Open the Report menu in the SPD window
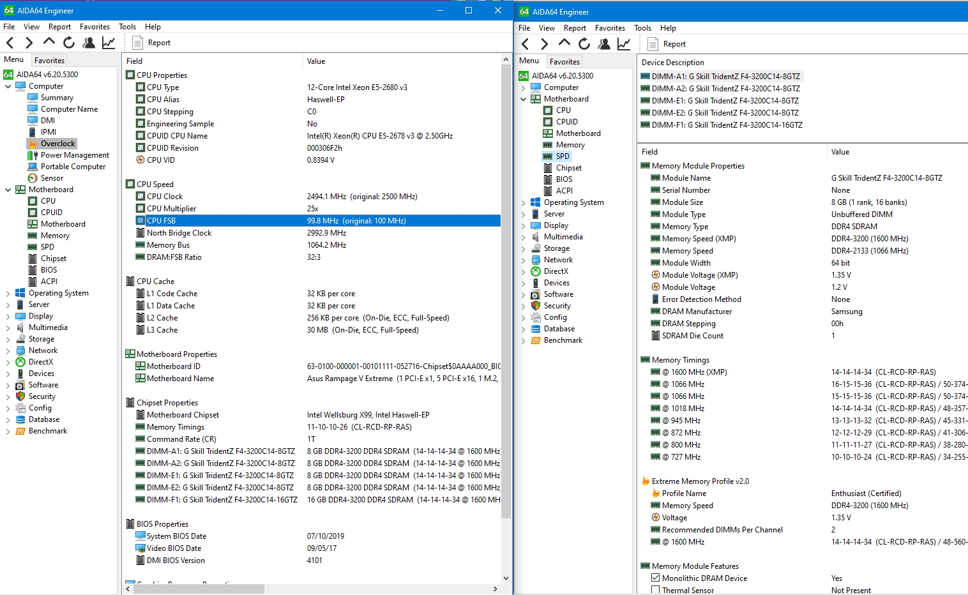Image resolution: width=968 pixels, height=595 pixels. (x=575, y=28)
